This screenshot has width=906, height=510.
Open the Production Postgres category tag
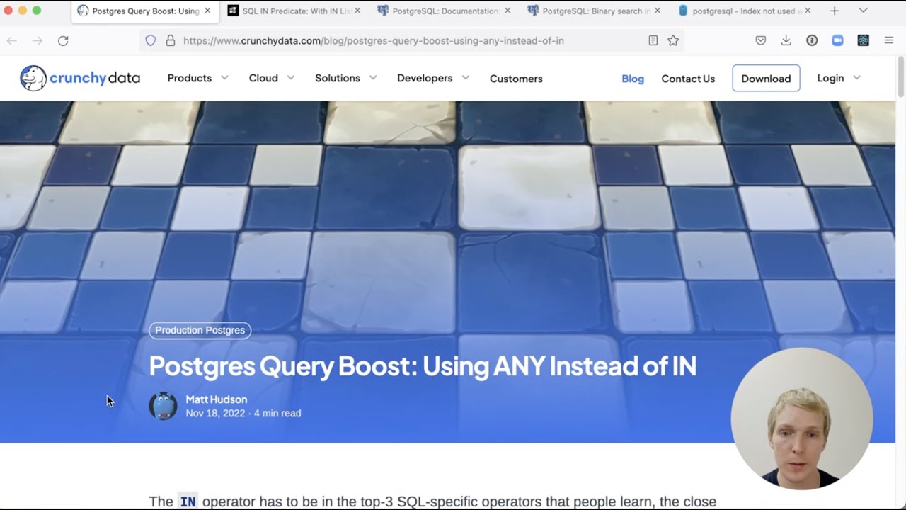(200, 330)
